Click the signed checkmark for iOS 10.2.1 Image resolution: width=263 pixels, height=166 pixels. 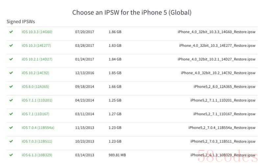pyautogui.click(x=11, y=59)
